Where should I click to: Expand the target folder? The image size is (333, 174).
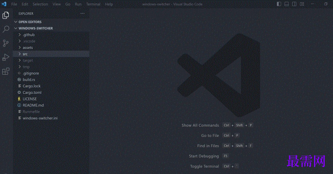coord(19,60)
